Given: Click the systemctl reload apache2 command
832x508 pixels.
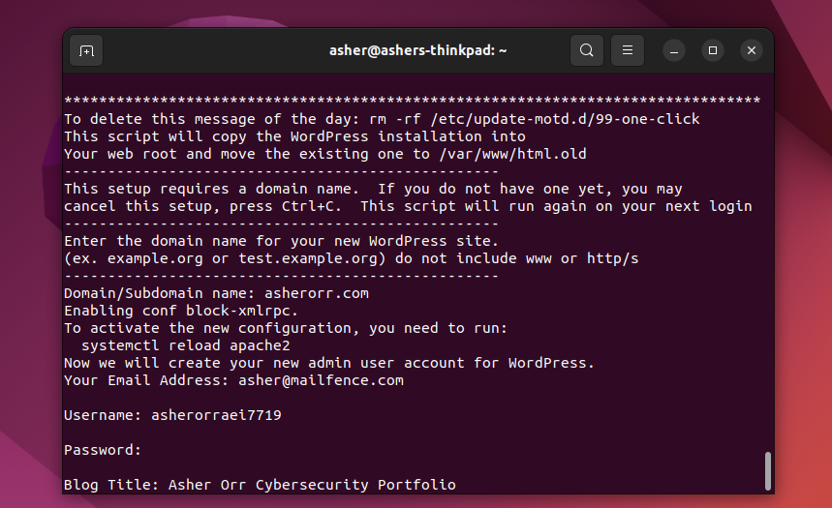Looking at the screenshot, I should tap(186, 345).
